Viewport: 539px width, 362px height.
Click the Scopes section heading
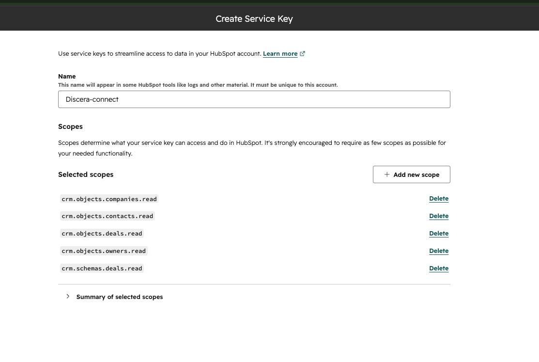tap(71, 126)
